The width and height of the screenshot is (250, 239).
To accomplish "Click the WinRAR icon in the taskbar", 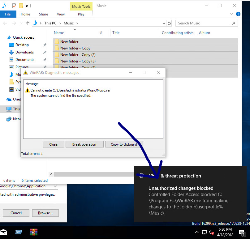I will coord(34,232).
